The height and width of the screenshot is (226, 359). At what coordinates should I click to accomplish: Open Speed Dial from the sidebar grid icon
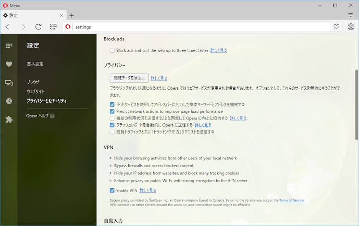point(9,46)
